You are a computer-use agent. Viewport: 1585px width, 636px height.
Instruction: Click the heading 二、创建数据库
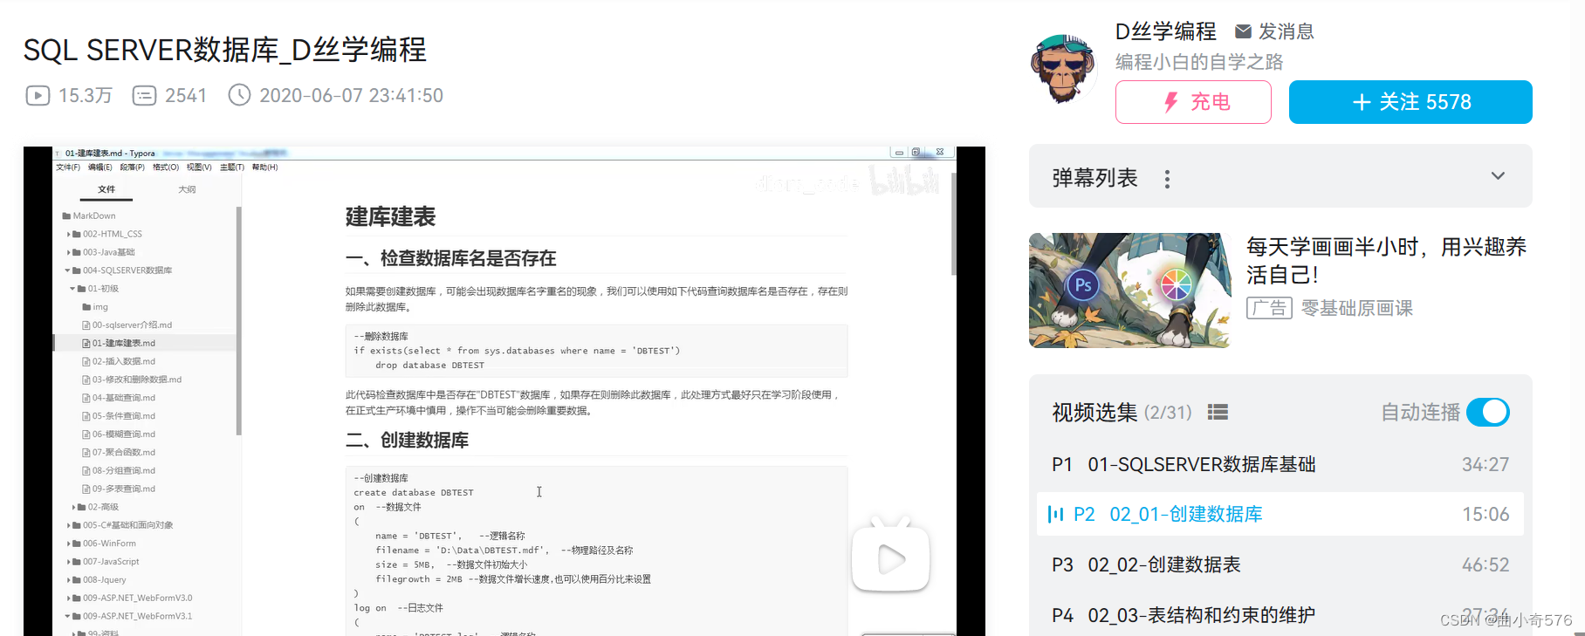(407, 440)
